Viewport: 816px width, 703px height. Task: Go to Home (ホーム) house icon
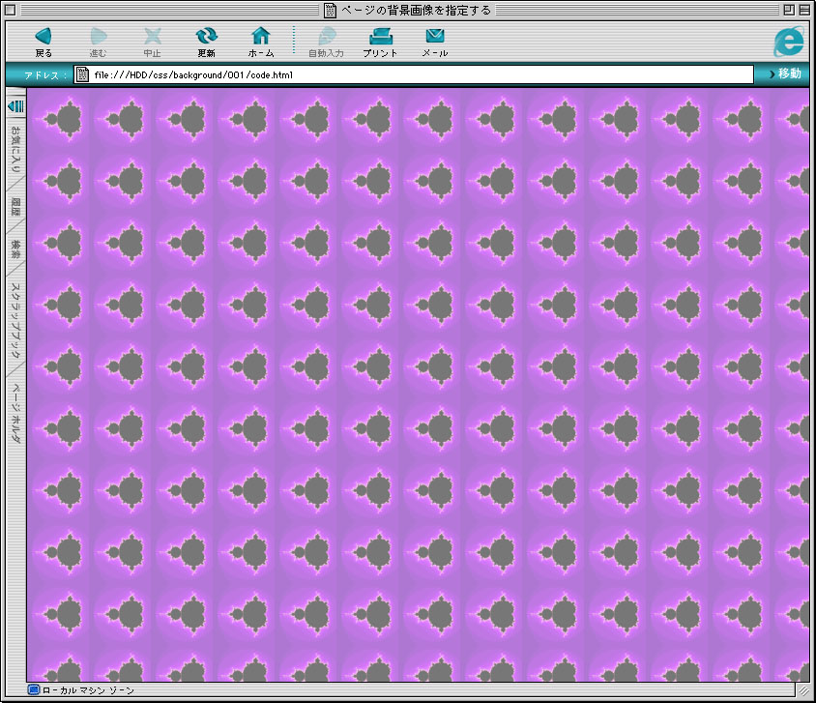coord(261,37)
